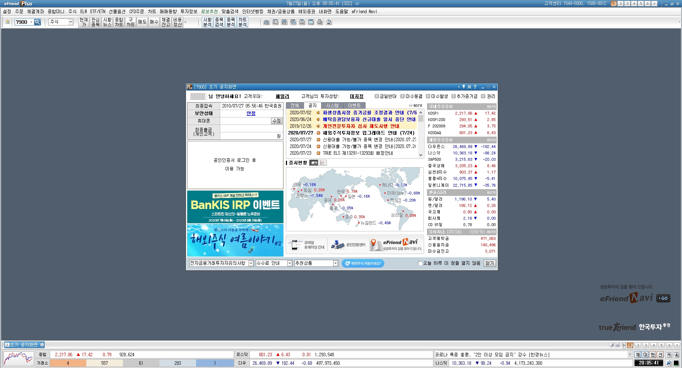Open the 설정 menu

point(7,11)
